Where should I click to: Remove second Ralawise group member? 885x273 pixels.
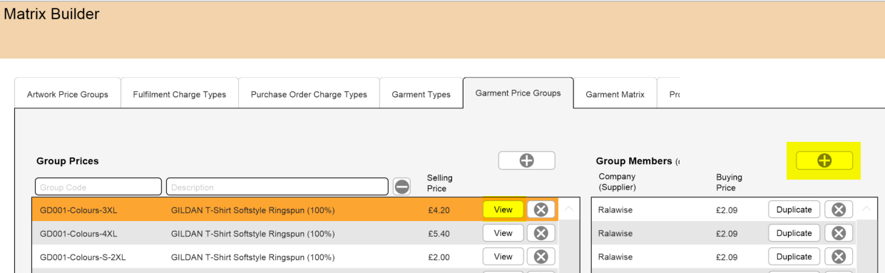(839, 233)
